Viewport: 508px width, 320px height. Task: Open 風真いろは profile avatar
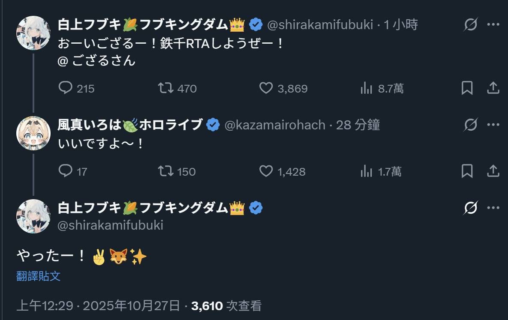[33, 133]
